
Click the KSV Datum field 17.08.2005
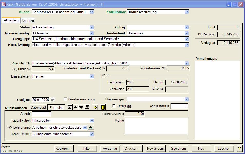[176, 82]
